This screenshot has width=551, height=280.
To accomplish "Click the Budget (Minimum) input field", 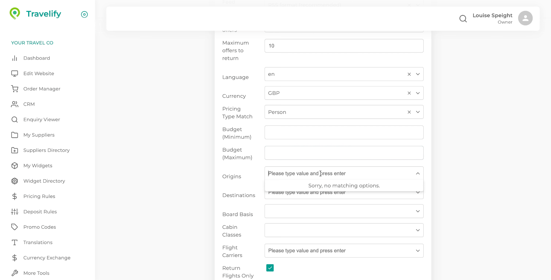I will pos(344,132).
